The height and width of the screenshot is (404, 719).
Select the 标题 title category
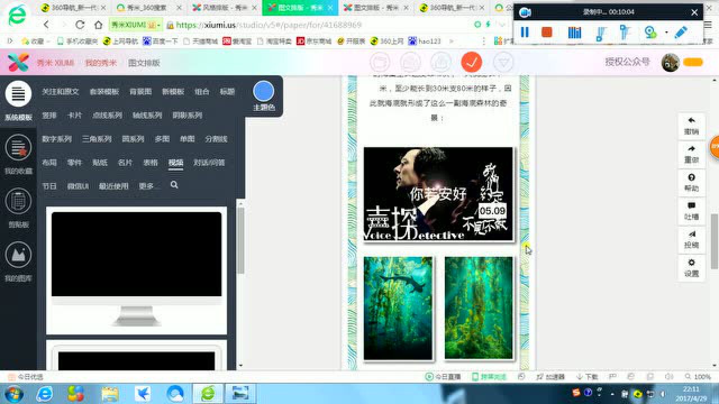pos(227,91)
